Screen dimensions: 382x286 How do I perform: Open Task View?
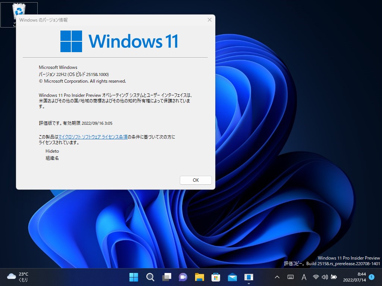pyautogui.click(x=166, y=277)
